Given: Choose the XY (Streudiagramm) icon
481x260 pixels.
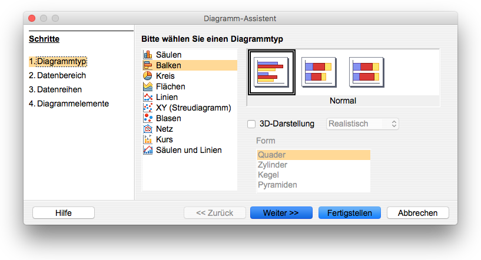Looking at the screenshot, I should [x=148, y=108].
